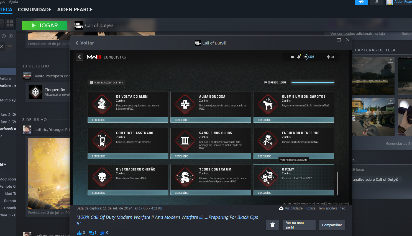Click the ACESSE A PÁGINA DA STEAM label

click(x=107, y=82)
